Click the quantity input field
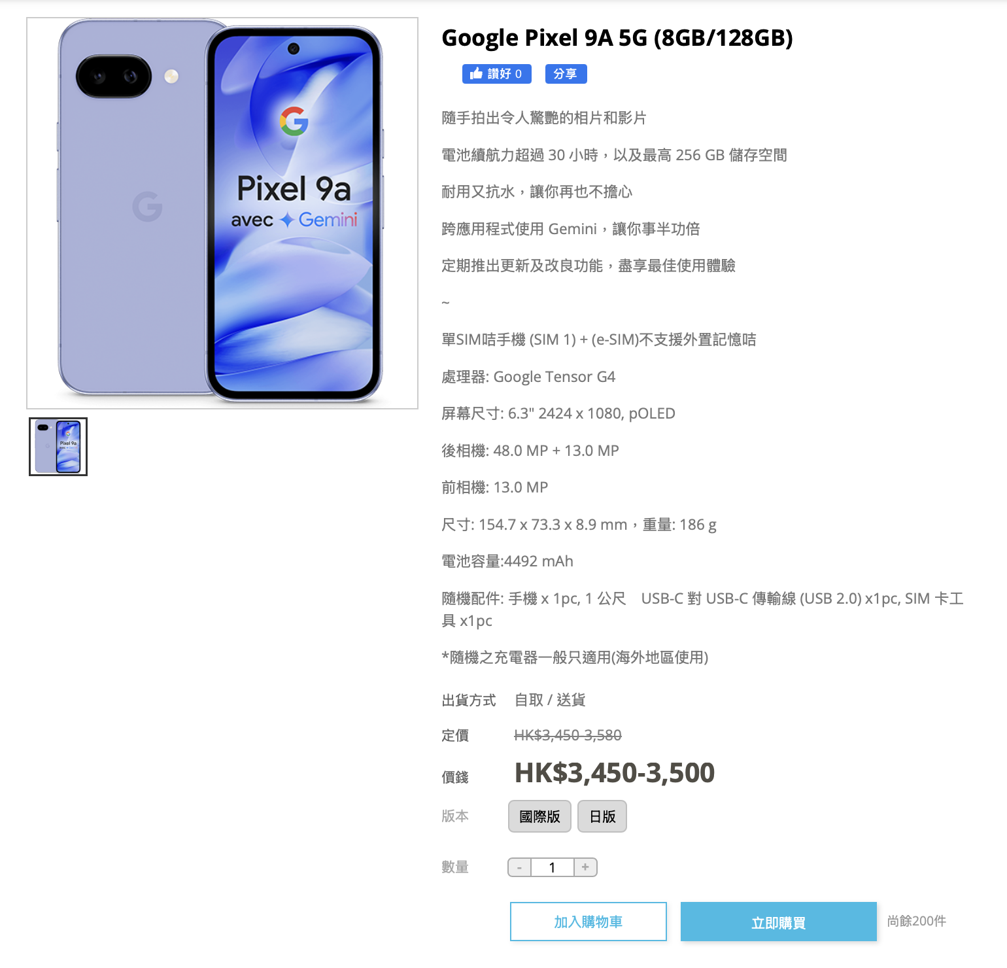Screen dimensions: 1007x968 (x=553, y=867)
